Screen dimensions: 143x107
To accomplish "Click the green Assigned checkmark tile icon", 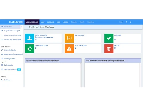I will coord(109,38).
